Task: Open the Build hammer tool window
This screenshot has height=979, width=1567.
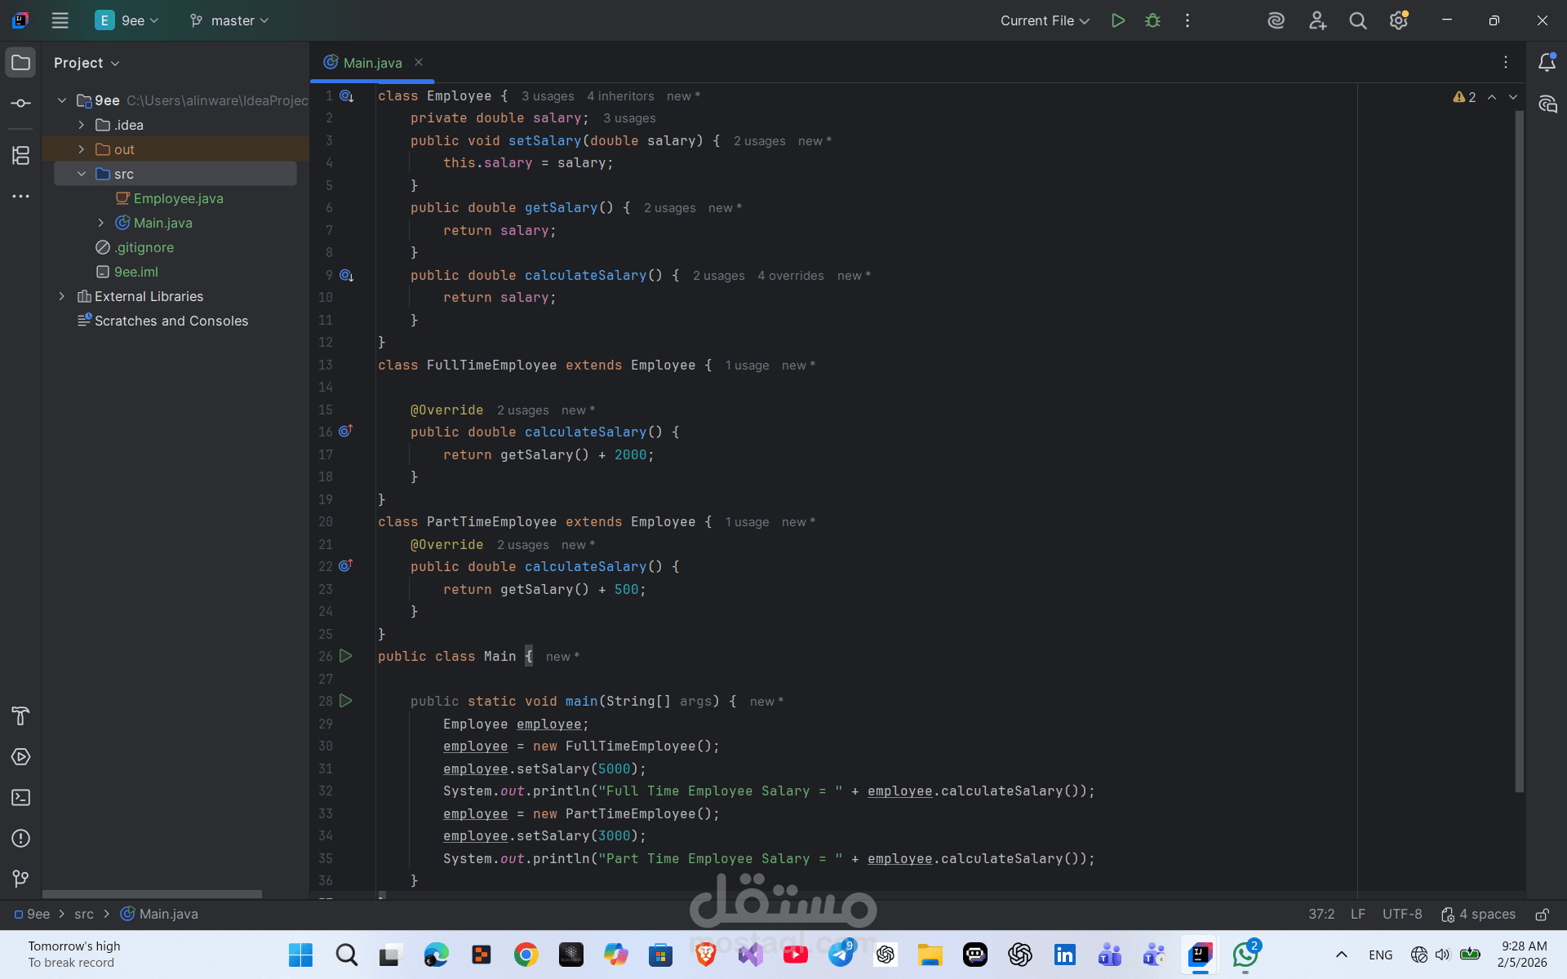Action: (x=20, y=716)
